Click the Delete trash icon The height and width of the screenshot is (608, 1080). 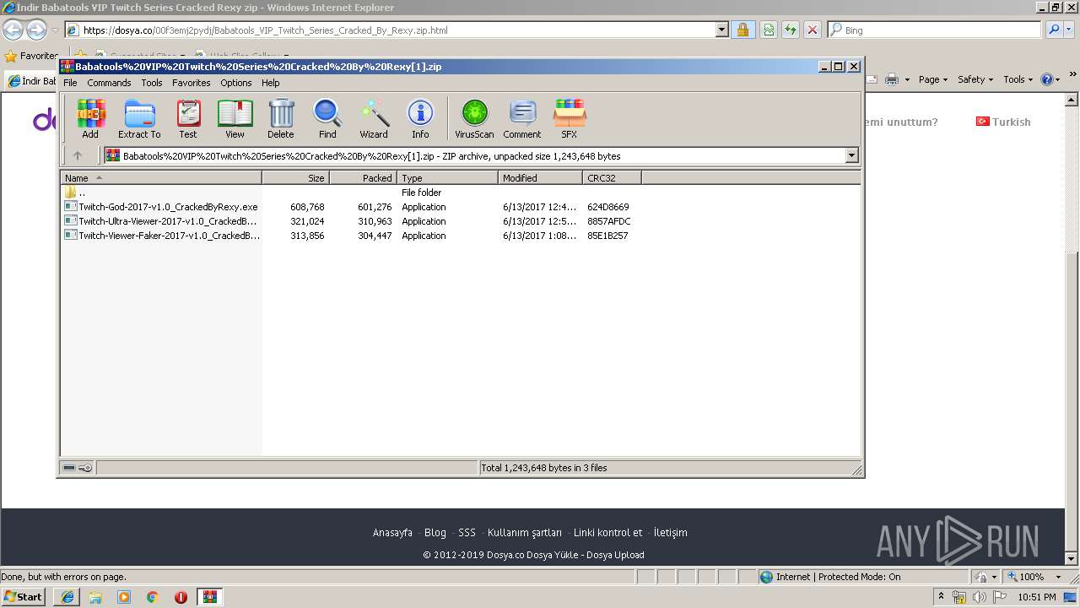[281, 118]
